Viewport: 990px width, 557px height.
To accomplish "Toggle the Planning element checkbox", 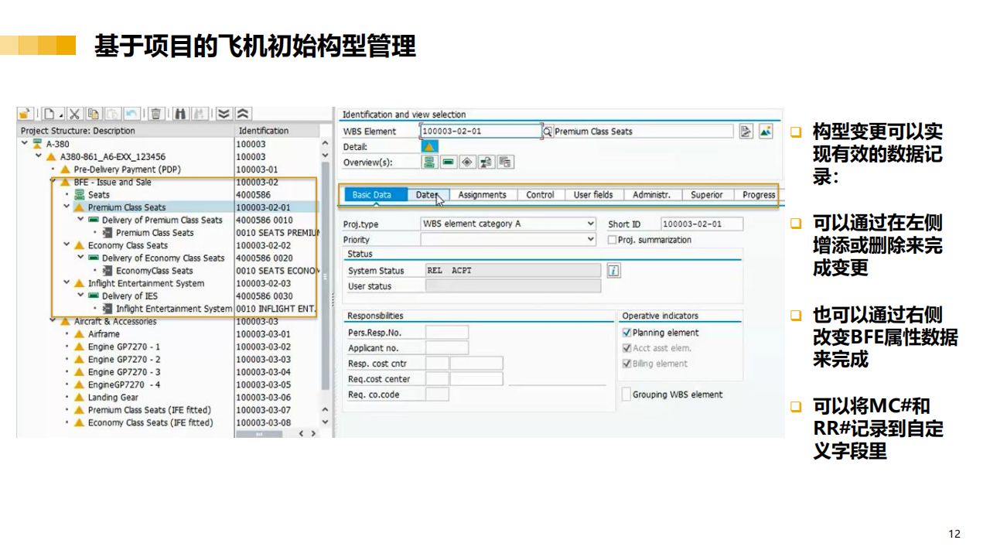I will click(x=626, y=333).
